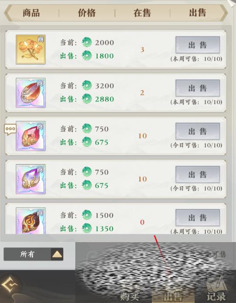Screen dimensions: 236x303
Task: Expand the 所有 filter dropdown arrow
Action: 57,254
